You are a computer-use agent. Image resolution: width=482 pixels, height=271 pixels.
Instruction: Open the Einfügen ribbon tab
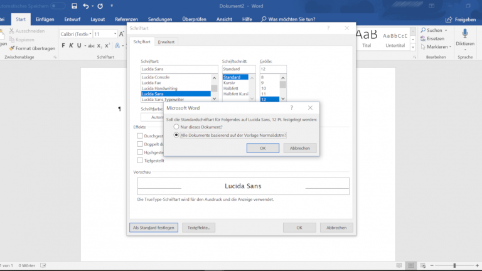pyautogui.click(x=45, y=19)
